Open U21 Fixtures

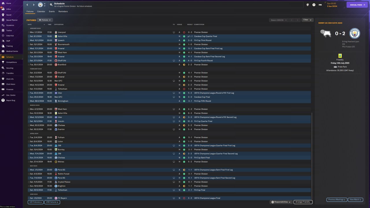(x=36, y=202)
